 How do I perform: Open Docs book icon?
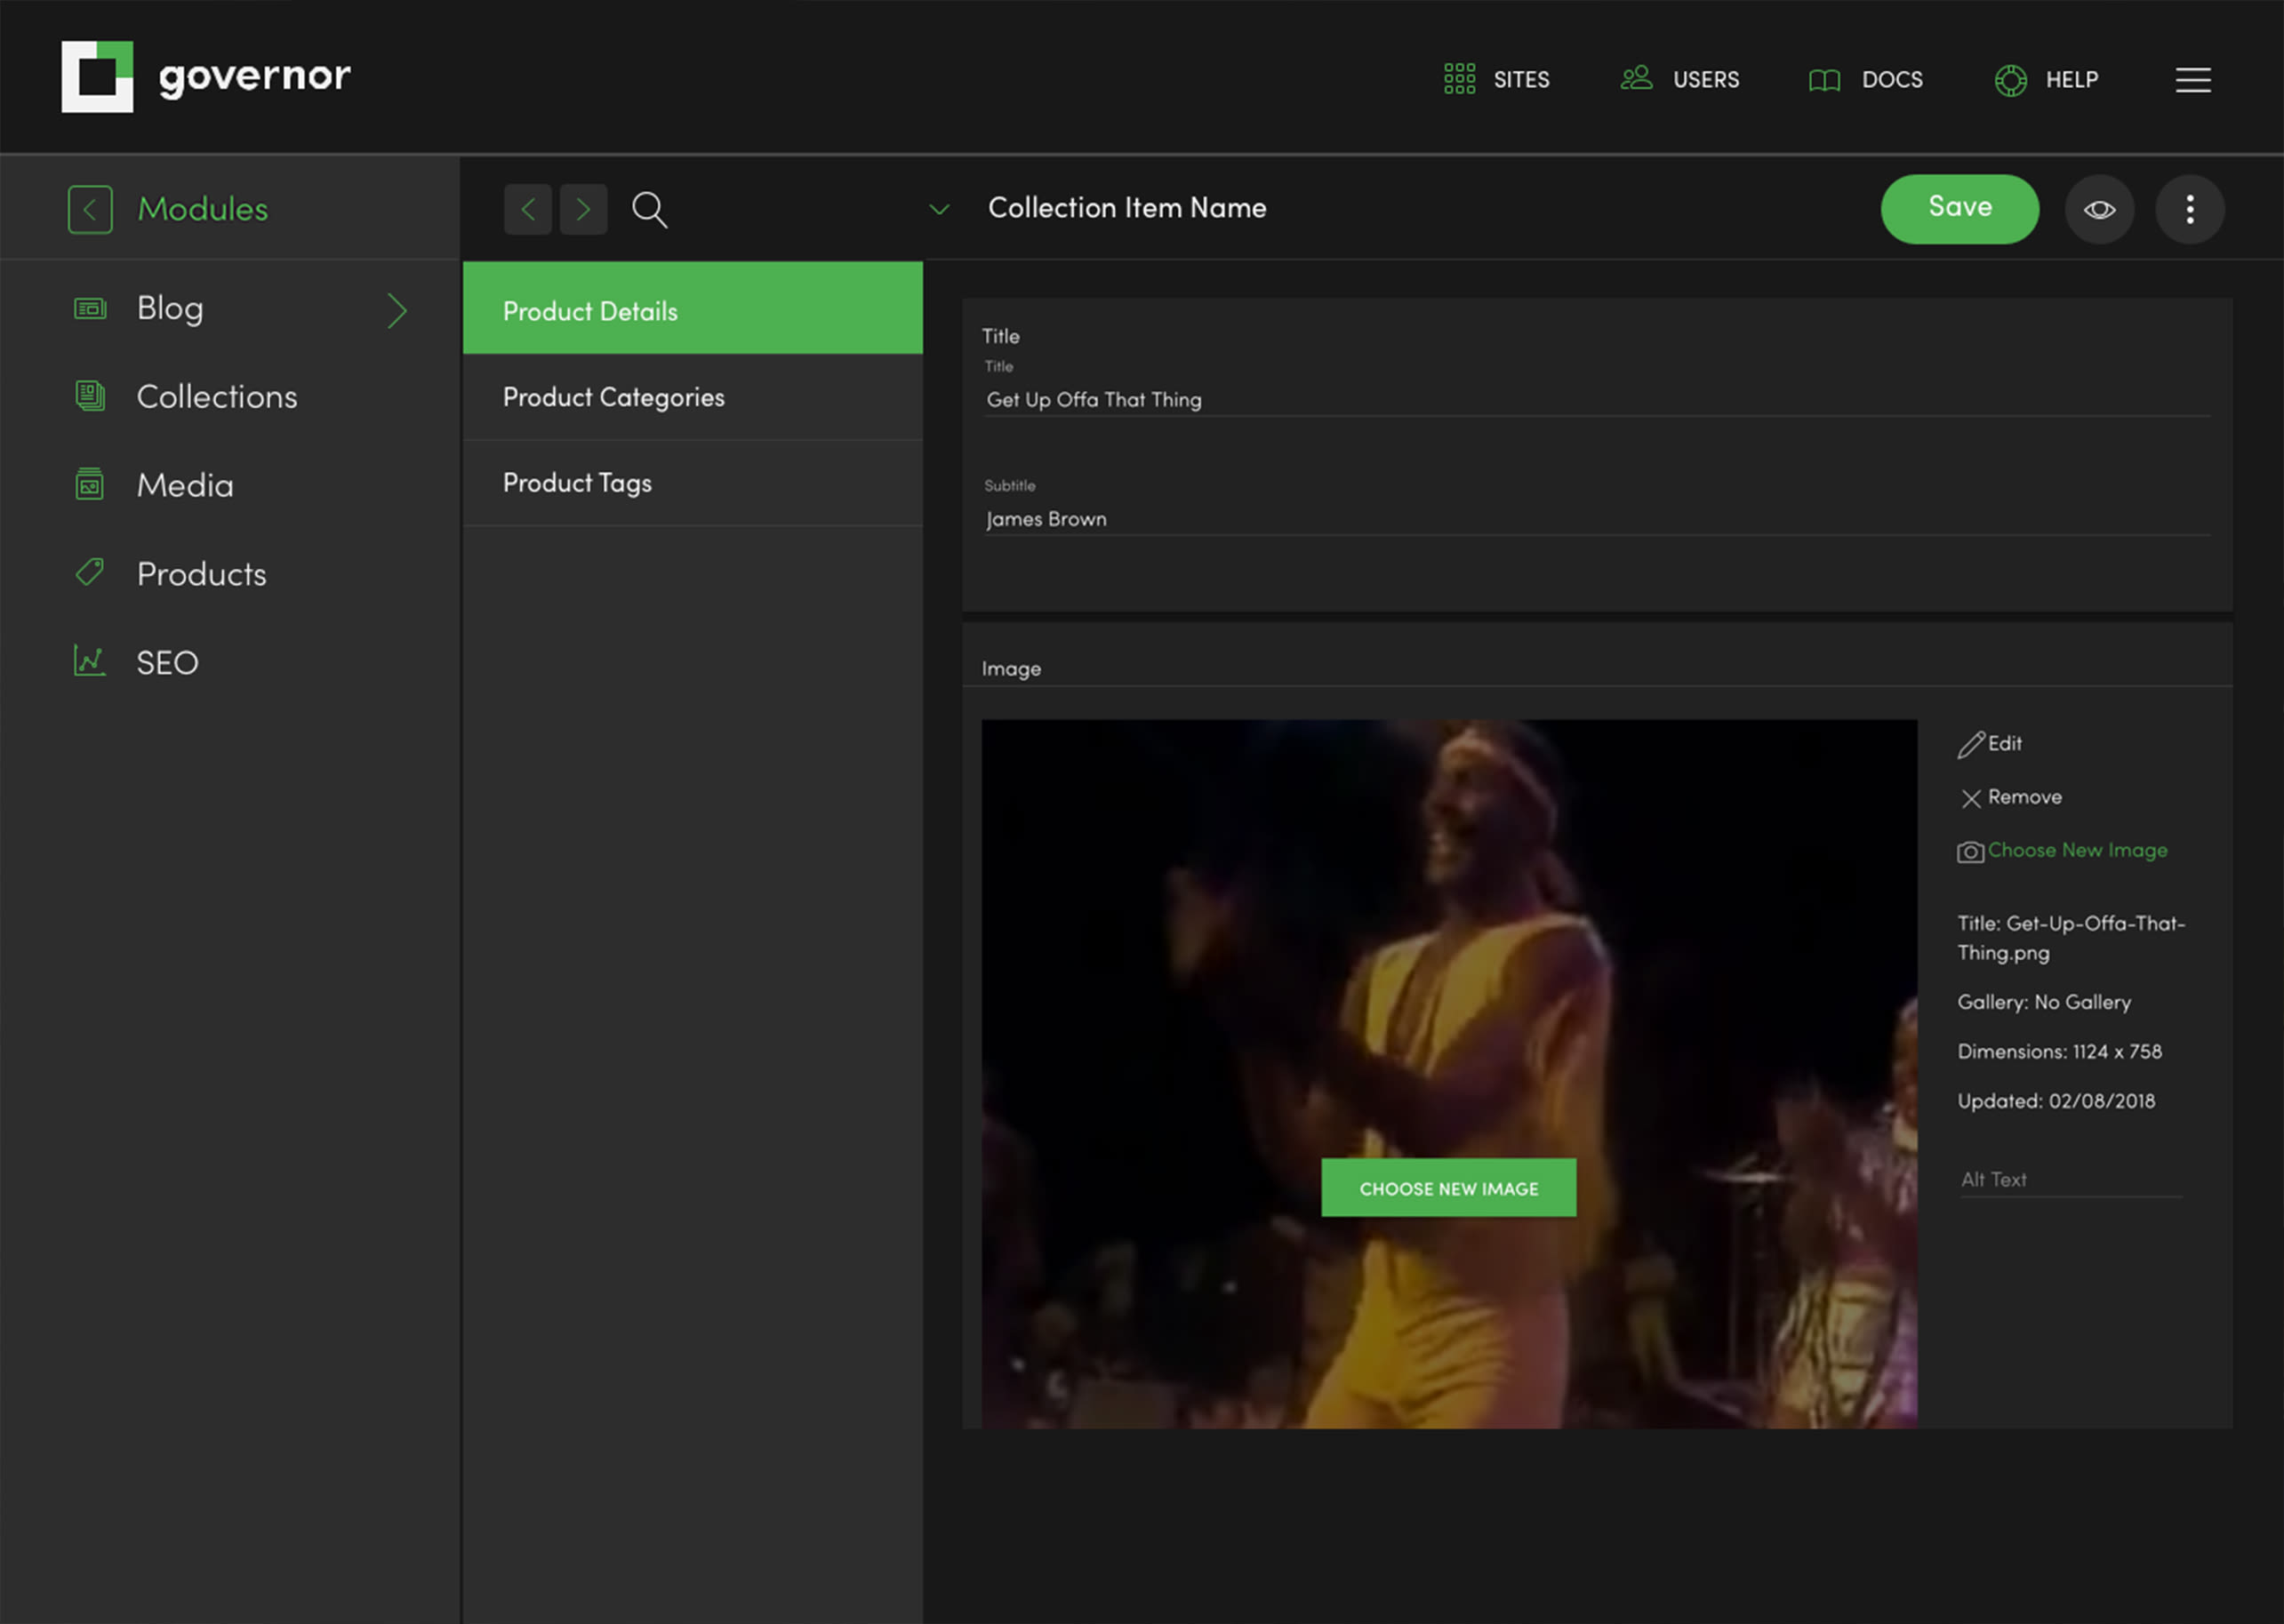(x=1824, y=80)
